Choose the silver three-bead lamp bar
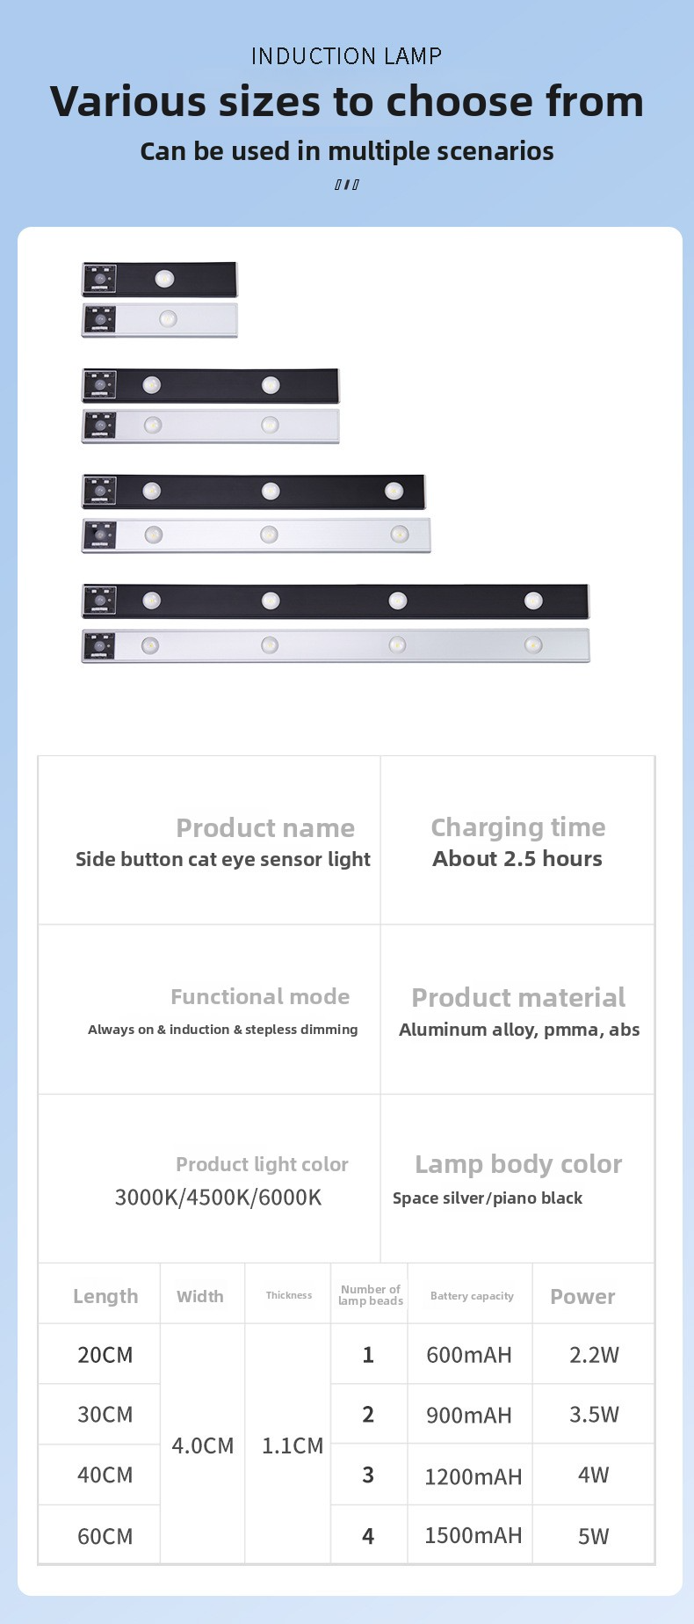This screenshot has height=1624, width=694. (x=257, y=535)
